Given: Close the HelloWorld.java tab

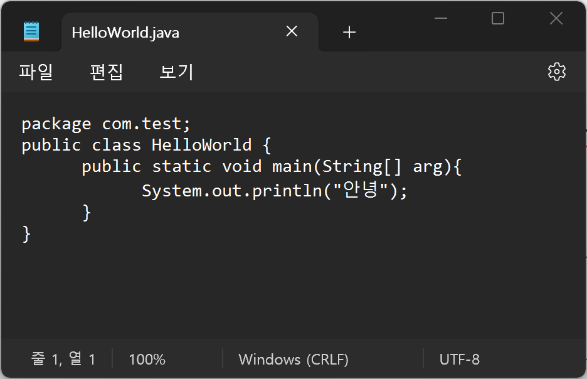Looking at the screenshot, I should (x=292, y=31).
